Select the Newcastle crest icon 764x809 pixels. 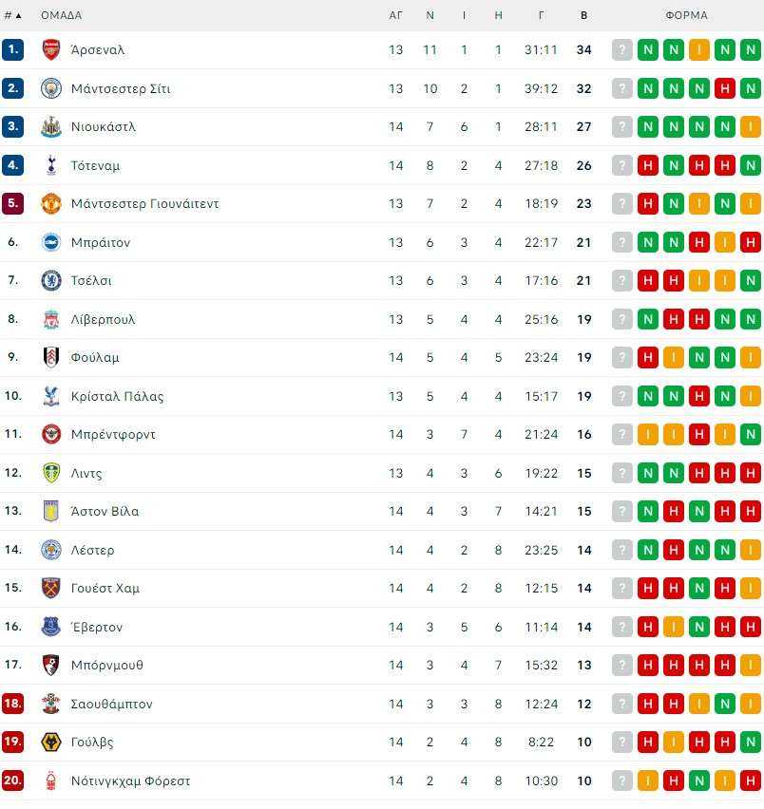51,127
